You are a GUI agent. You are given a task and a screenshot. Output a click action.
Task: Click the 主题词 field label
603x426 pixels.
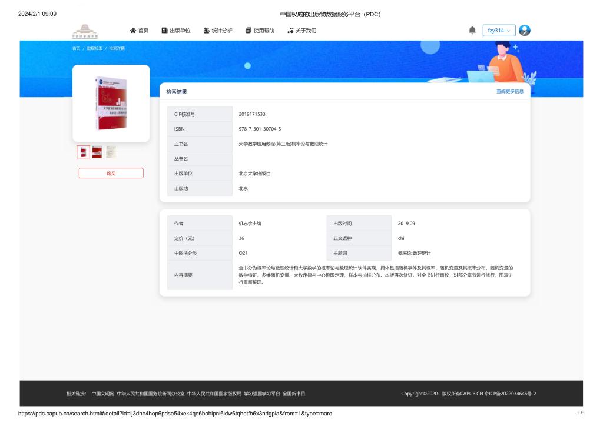coord(340,253)
